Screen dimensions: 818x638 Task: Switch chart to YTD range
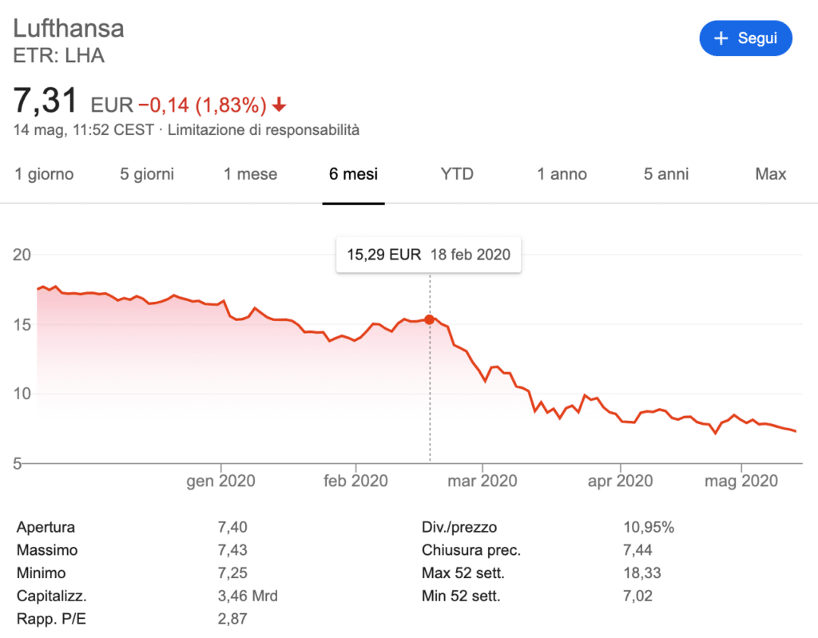click(x=457, y=174)
